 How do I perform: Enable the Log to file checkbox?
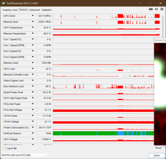coord(5,148)
